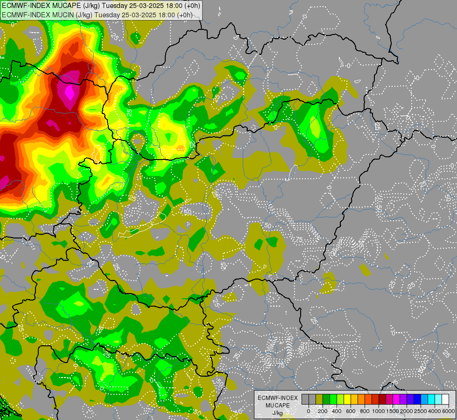Click the elongated white Lake Balaton outline on the map
The height and width of the screenshot is (420, 457).
[142, 225]
